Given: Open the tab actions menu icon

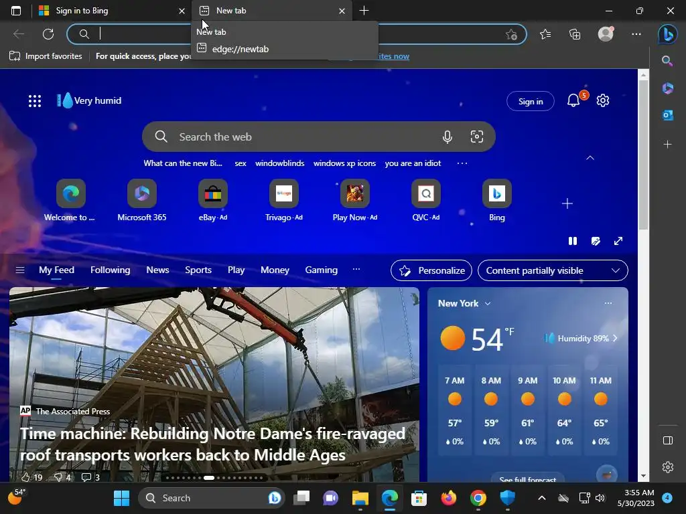Looking at the screenshot, I should tap(16, 11).
